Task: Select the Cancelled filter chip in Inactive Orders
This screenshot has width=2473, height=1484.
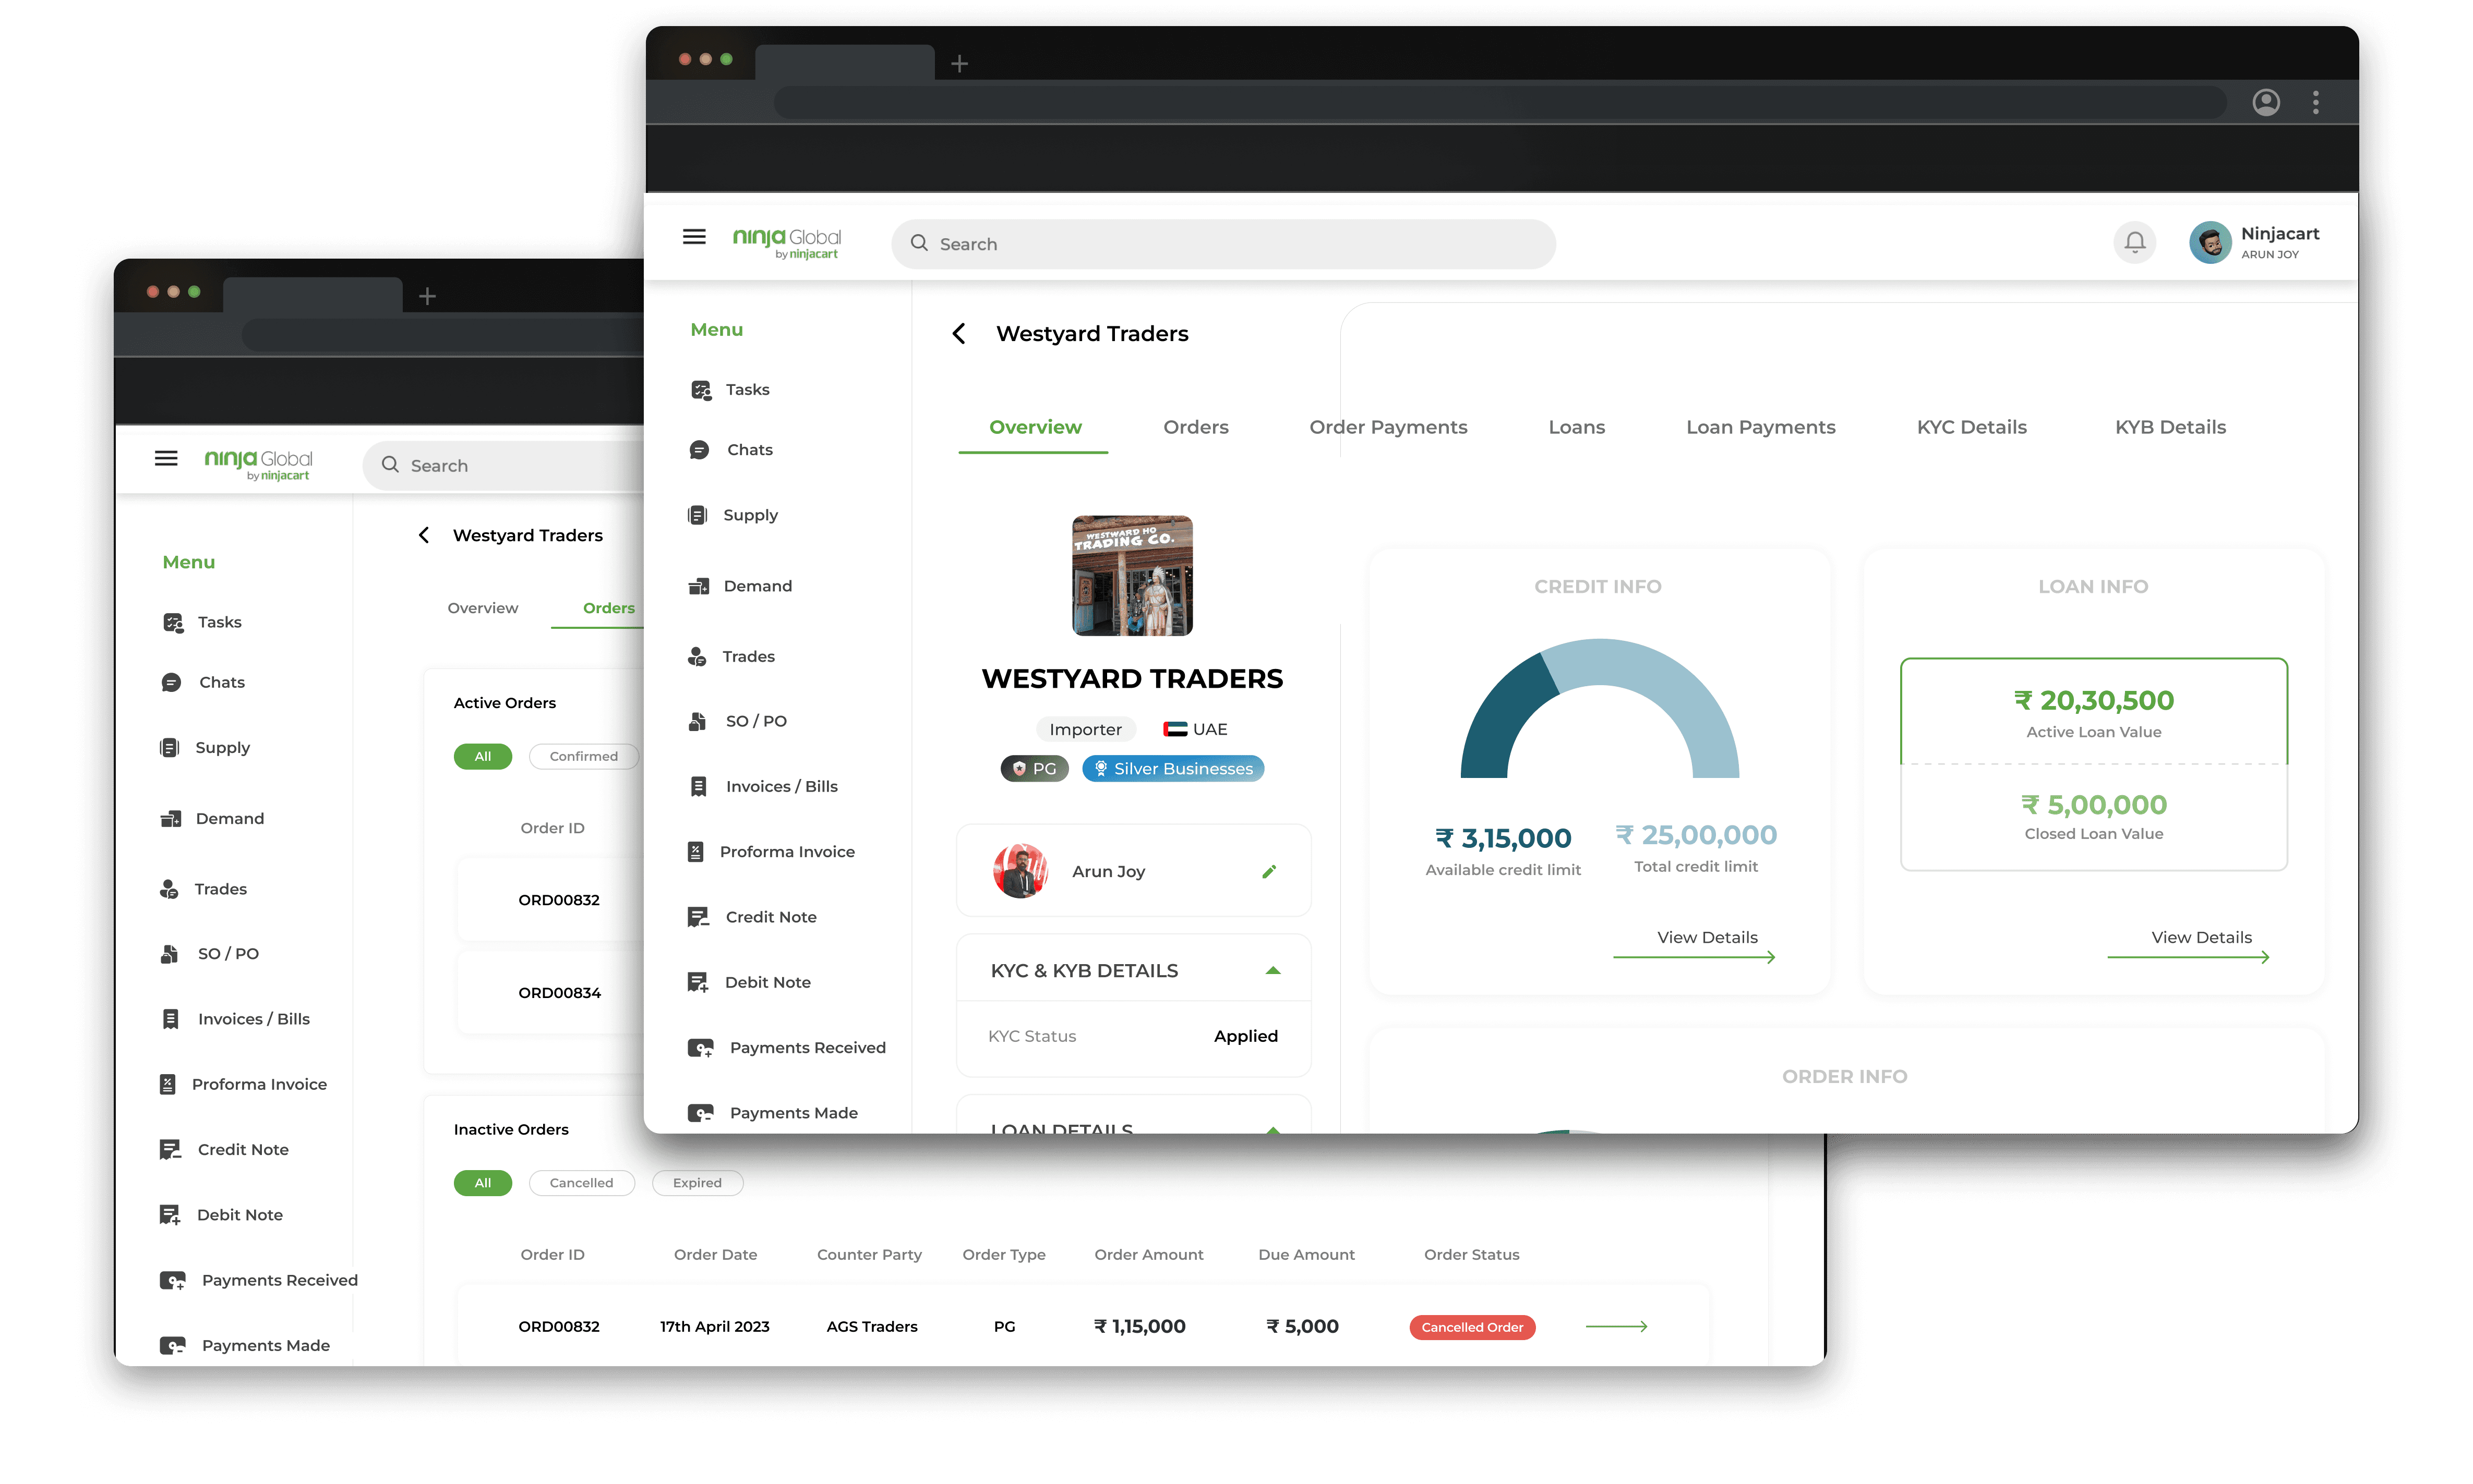Action: 581,1182
